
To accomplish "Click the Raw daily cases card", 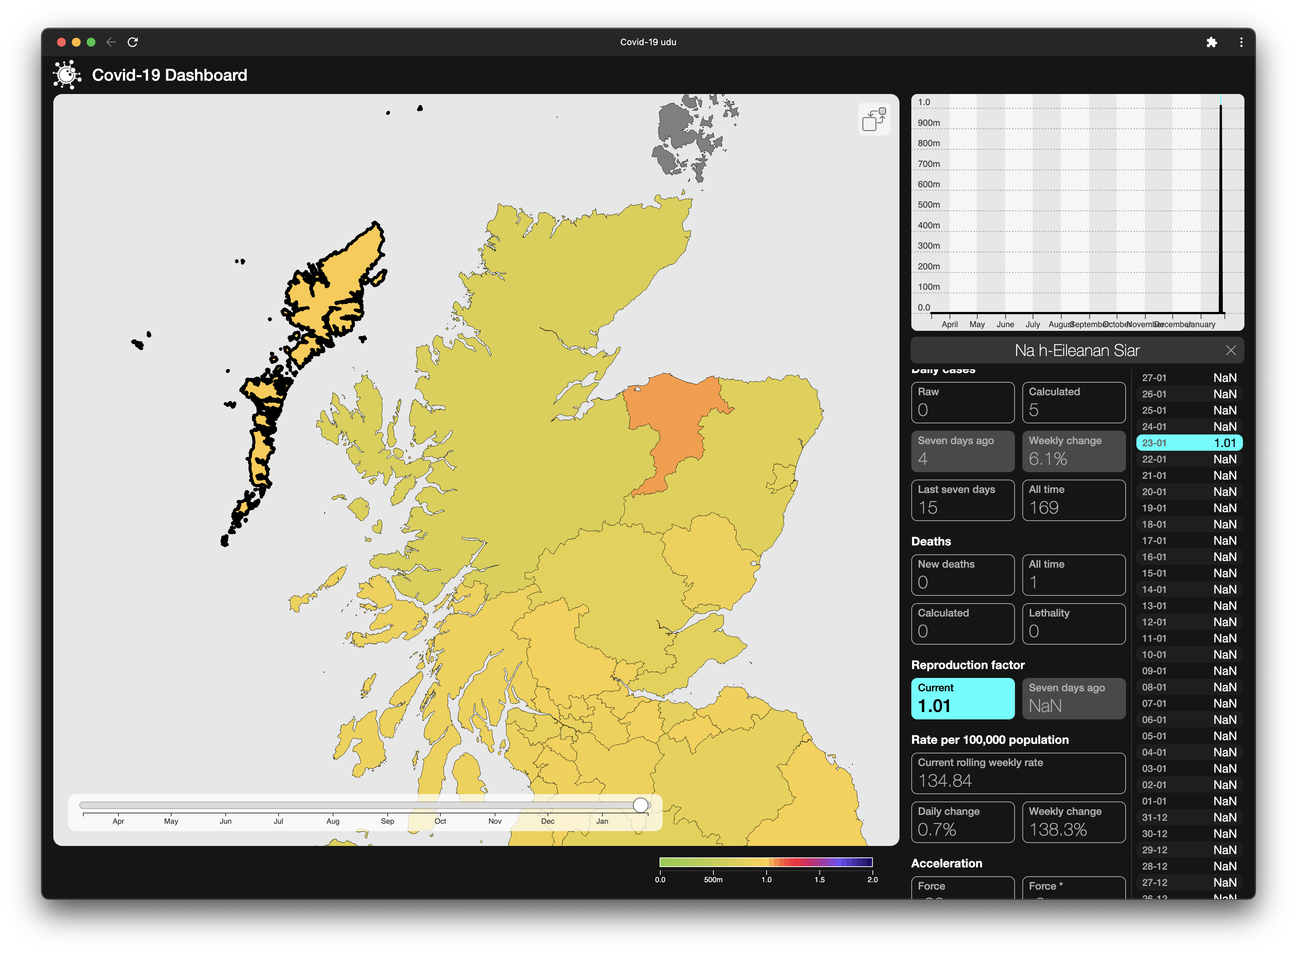I will click(x=963, y=402).
